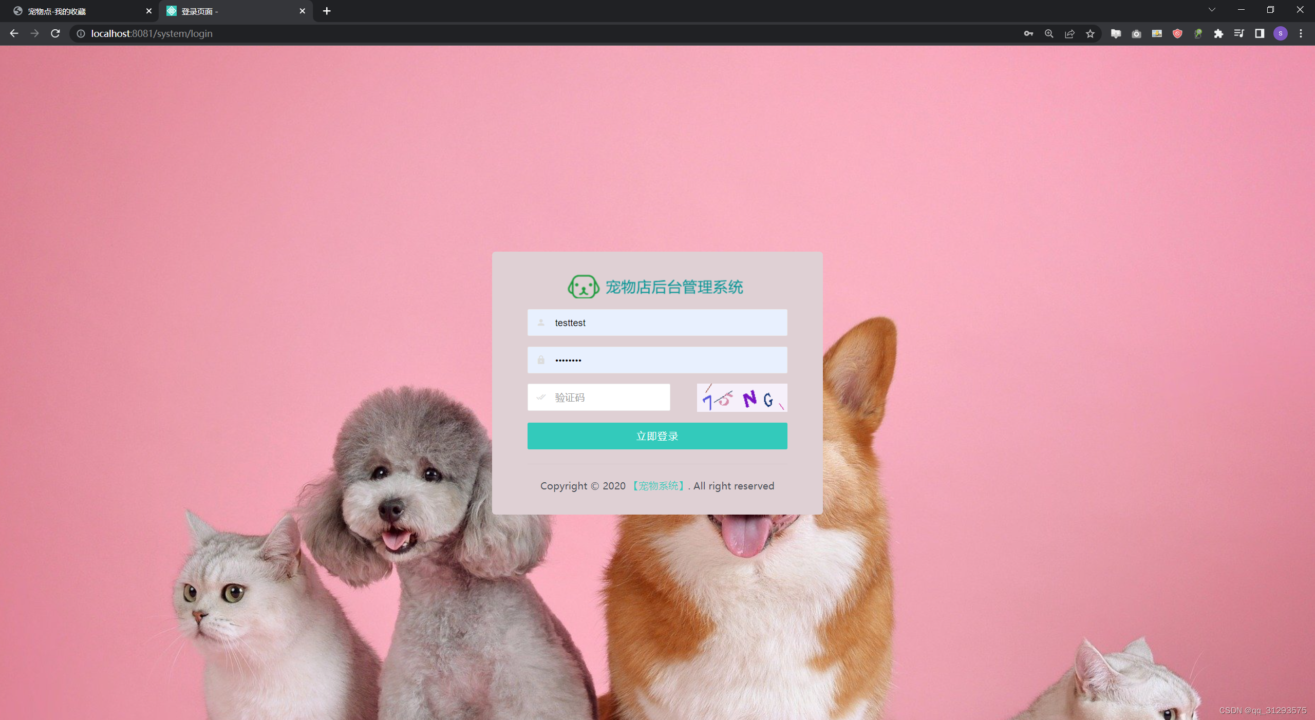Expand the tab search chevron
This screenshot has height=720, width=1315.
coord(1212,10)
